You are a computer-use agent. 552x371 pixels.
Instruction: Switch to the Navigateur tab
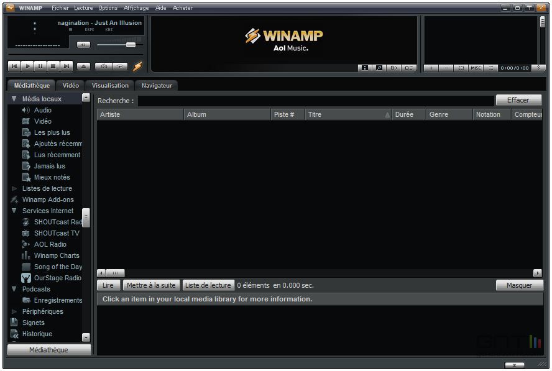[x=157, y=85]
